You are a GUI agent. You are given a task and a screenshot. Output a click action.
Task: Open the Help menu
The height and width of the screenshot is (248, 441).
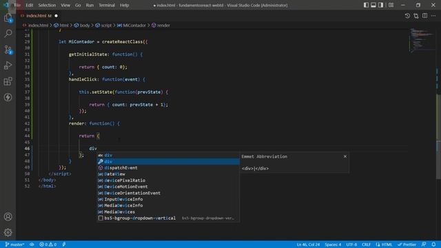click(x=124, y=5)
